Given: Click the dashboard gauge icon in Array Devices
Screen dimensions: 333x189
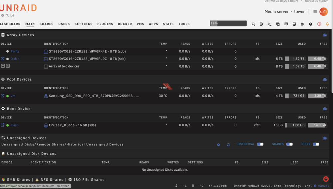Looking at the screenshot, I should coord(325,35).
